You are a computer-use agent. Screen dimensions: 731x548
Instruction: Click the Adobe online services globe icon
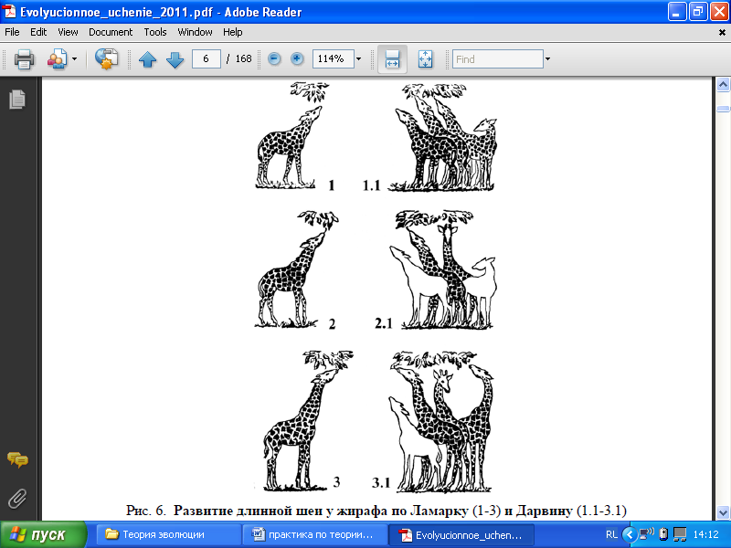pyautogui.click(x=106, y=58)
